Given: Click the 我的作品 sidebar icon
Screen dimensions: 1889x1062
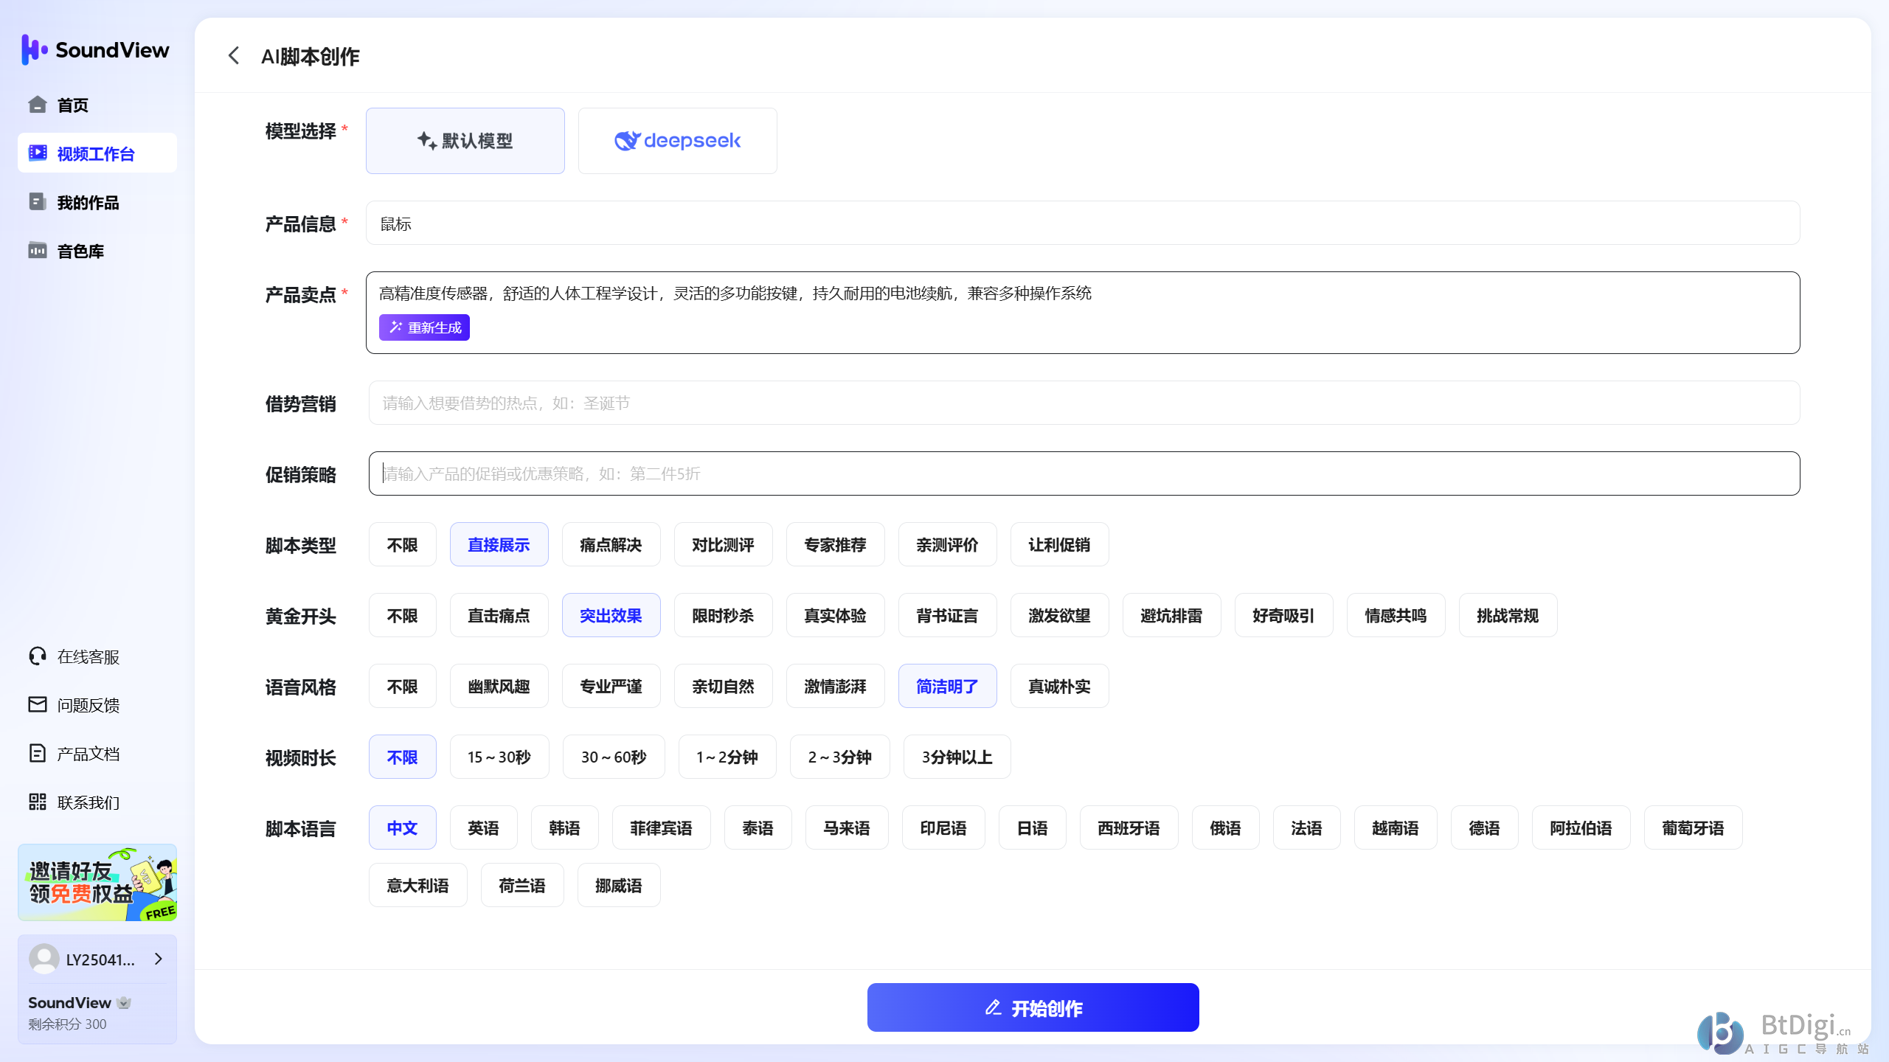Looking at the screenshot, I should [38, 202].
